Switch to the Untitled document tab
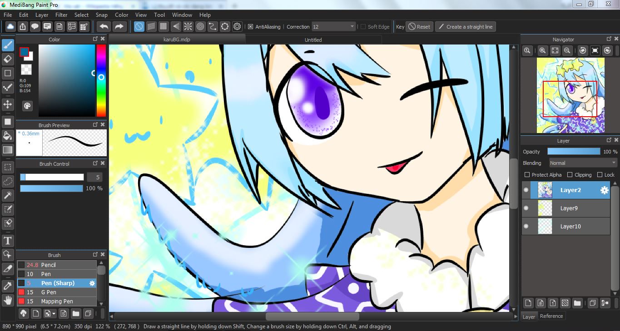620x331 pixels. tap(313, 40)
